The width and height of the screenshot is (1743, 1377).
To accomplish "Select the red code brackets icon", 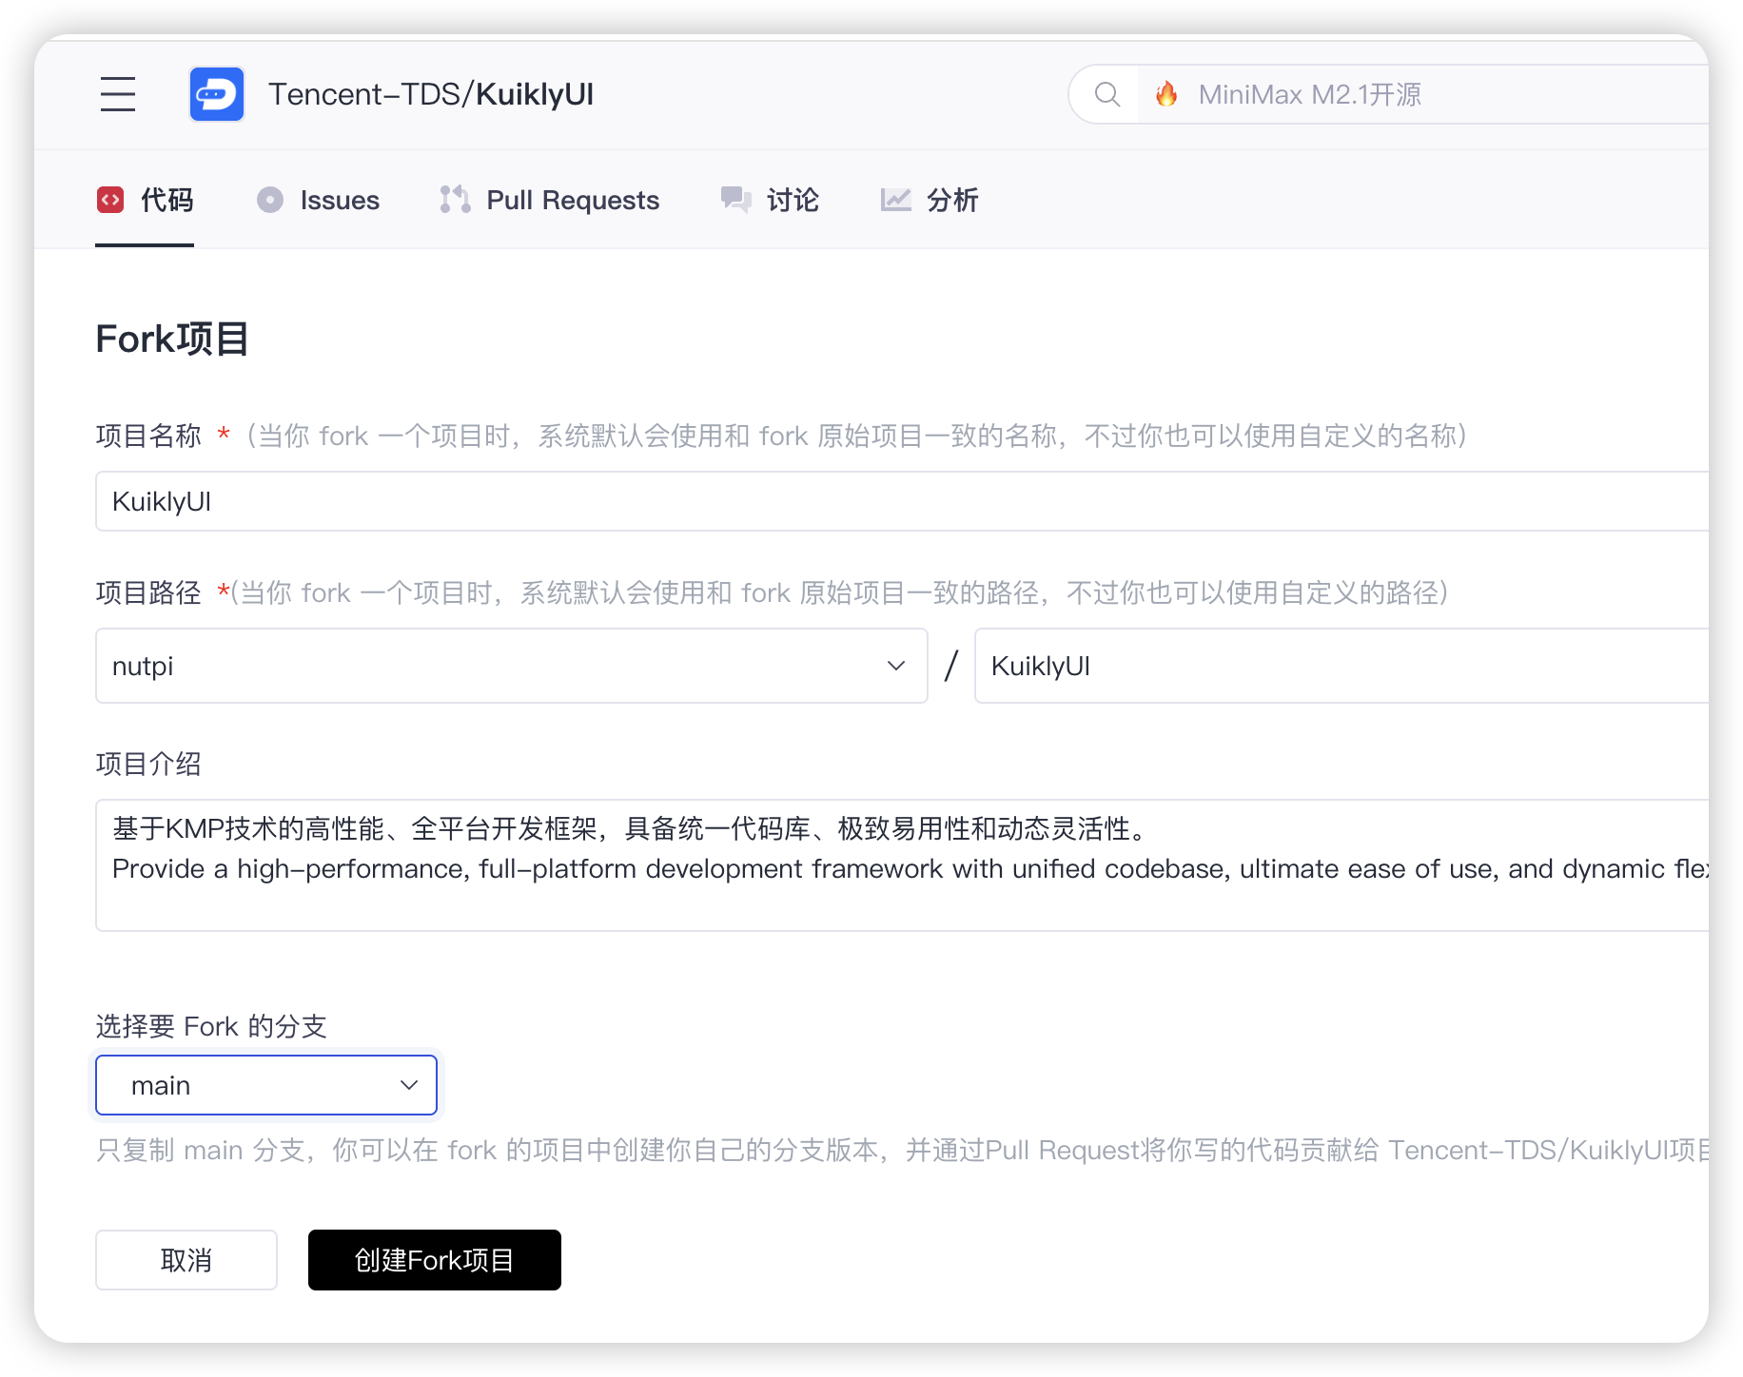I will pyautogui.click(x=110, y=200).
